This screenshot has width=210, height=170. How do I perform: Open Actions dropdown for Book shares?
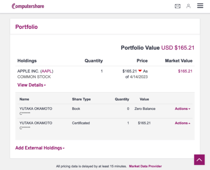[182, 109]
